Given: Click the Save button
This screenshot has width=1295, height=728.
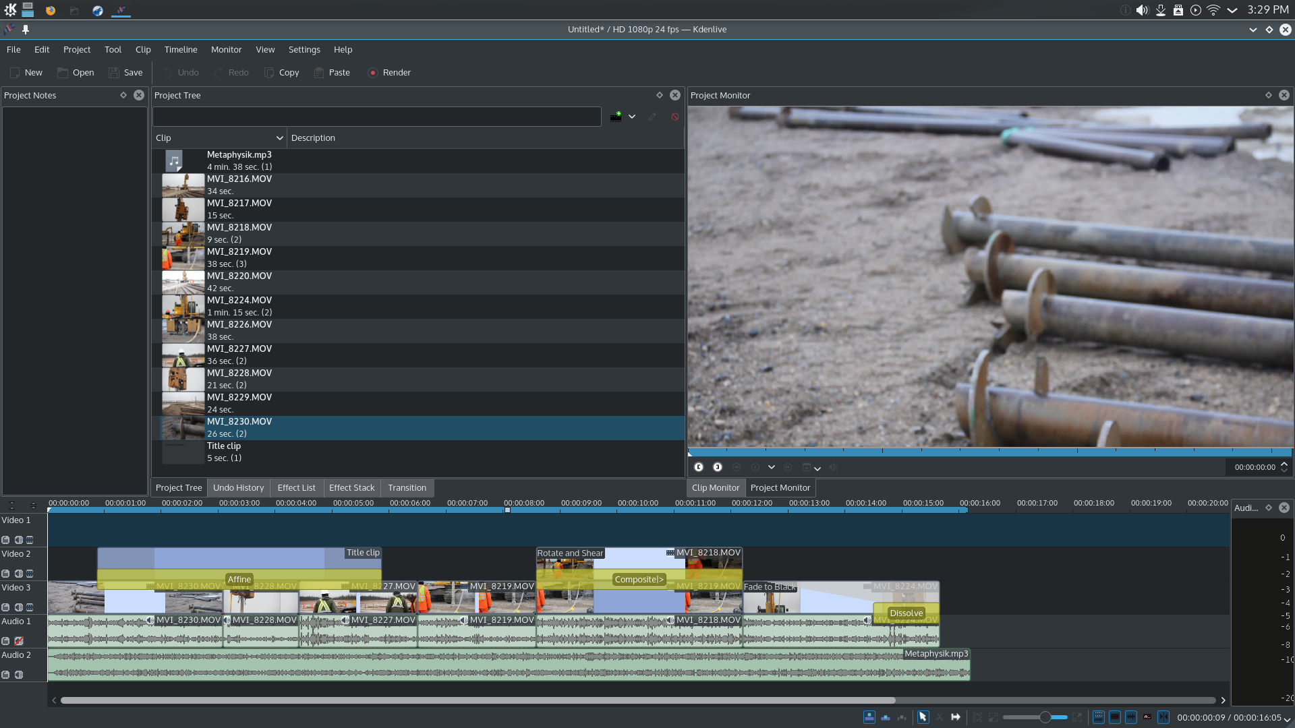Looking at the screenshot, I should tap(125, 73).
